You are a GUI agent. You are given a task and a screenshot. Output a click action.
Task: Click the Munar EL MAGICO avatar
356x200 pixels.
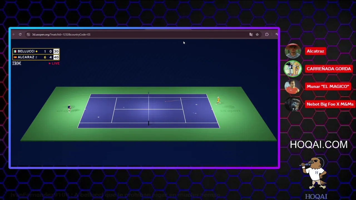(292, 86)
